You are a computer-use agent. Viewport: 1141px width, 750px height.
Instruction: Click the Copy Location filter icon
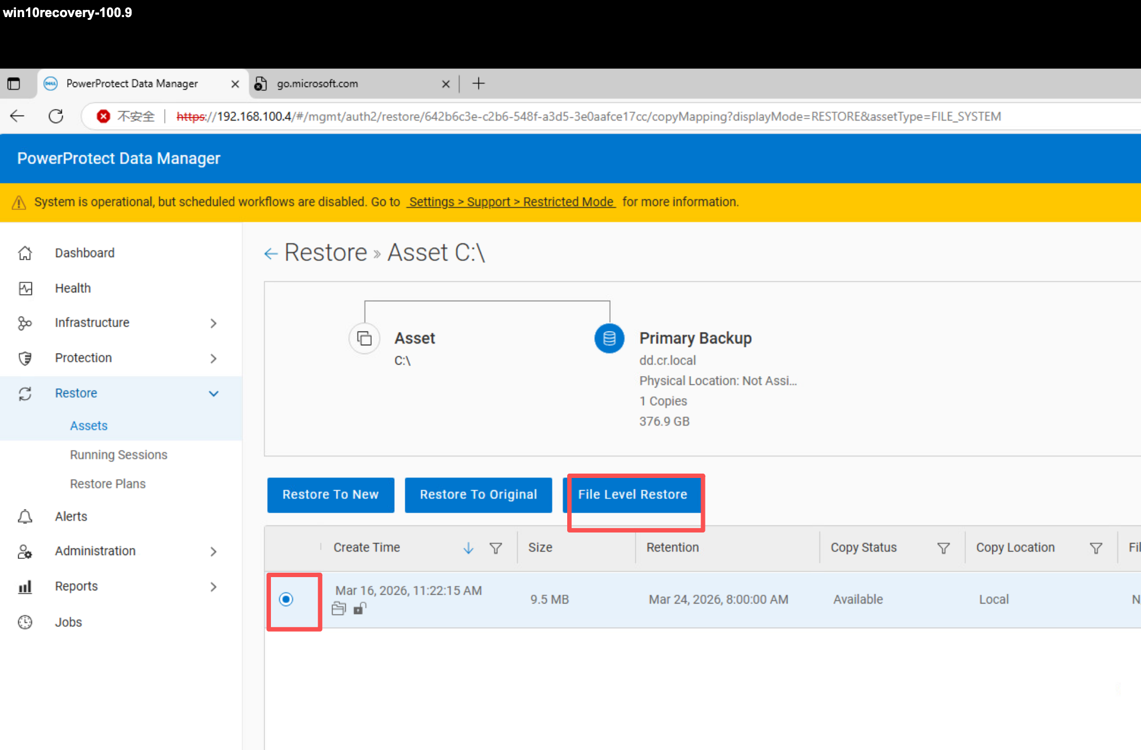click(1096, 548)
